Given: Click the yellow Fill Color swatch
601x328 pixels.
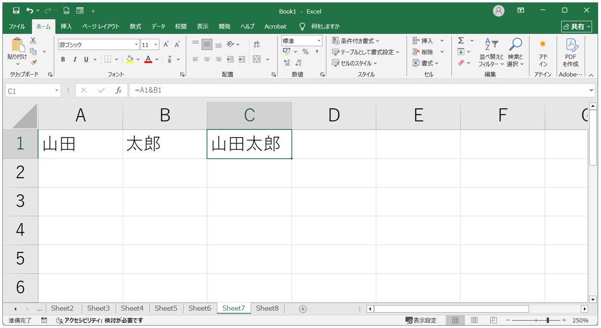Looking at the screenshot, I should click(129, 59).
